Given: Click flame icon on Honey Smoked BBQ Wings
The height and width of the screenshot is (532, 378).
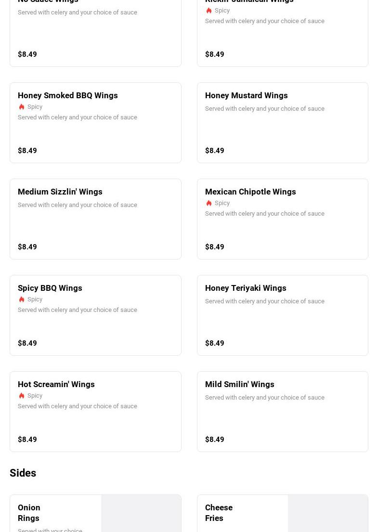Looking at the screenshot, I should point(22,107).
